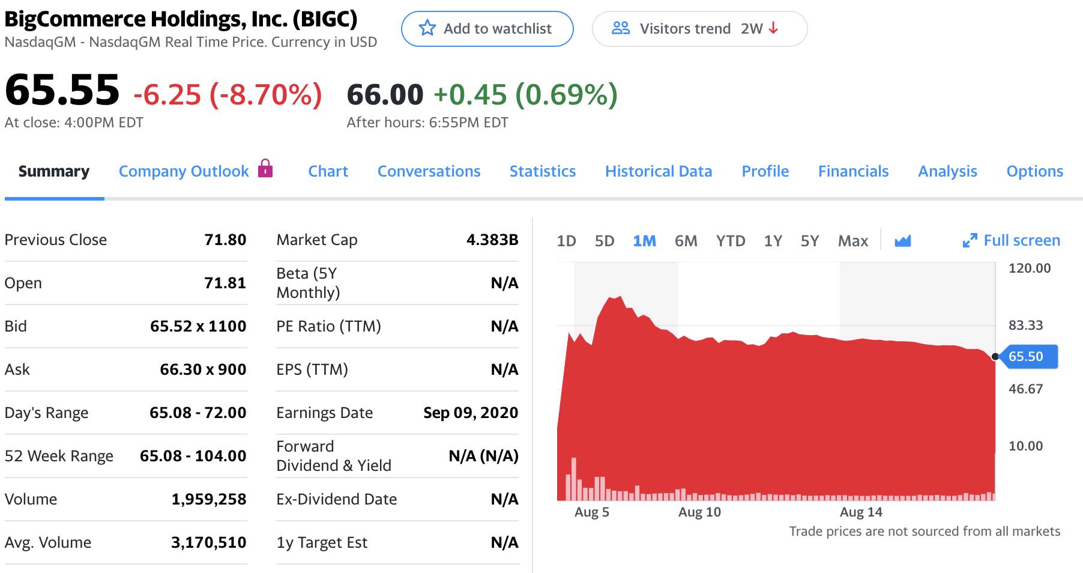
Task: Click the red down arrow in Visitors trend
Action: 774,28
